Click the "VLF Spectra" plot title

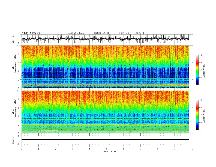(x=31, y=33)
